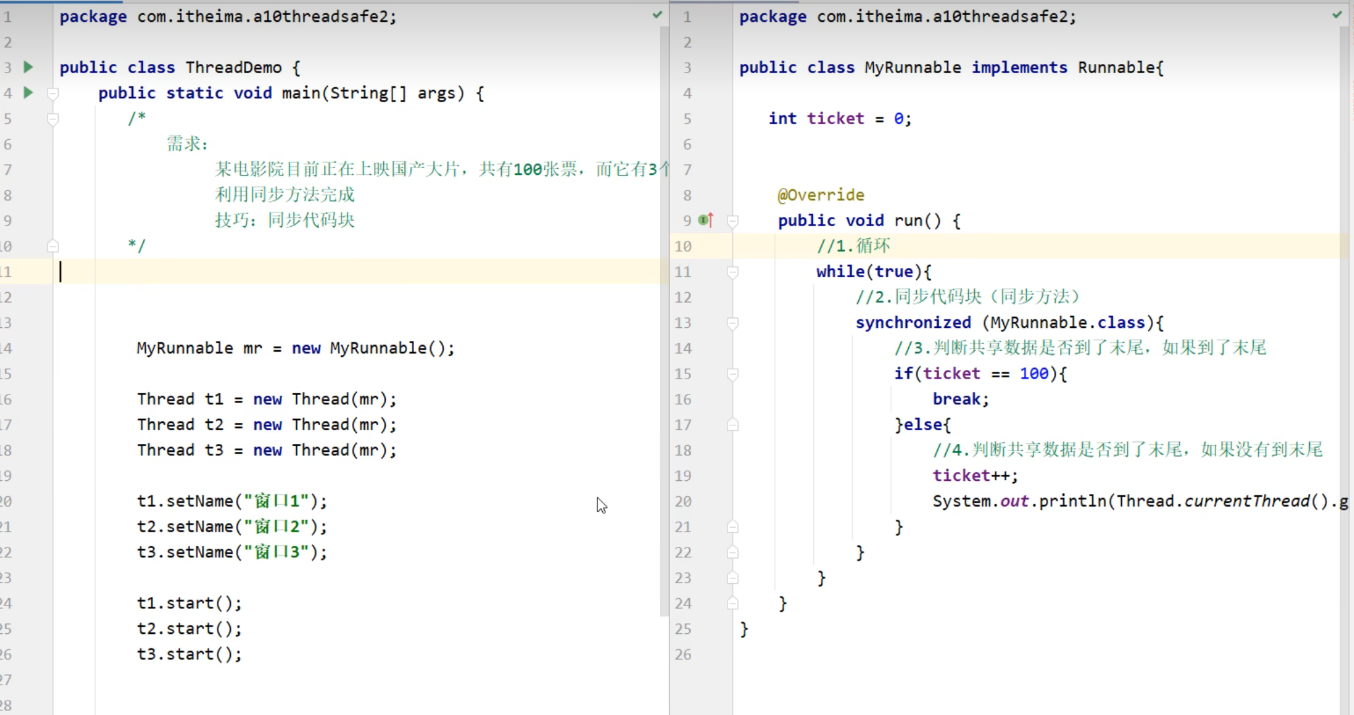Click the @Override annotation

pyautogui.click(x=820, y=195)
